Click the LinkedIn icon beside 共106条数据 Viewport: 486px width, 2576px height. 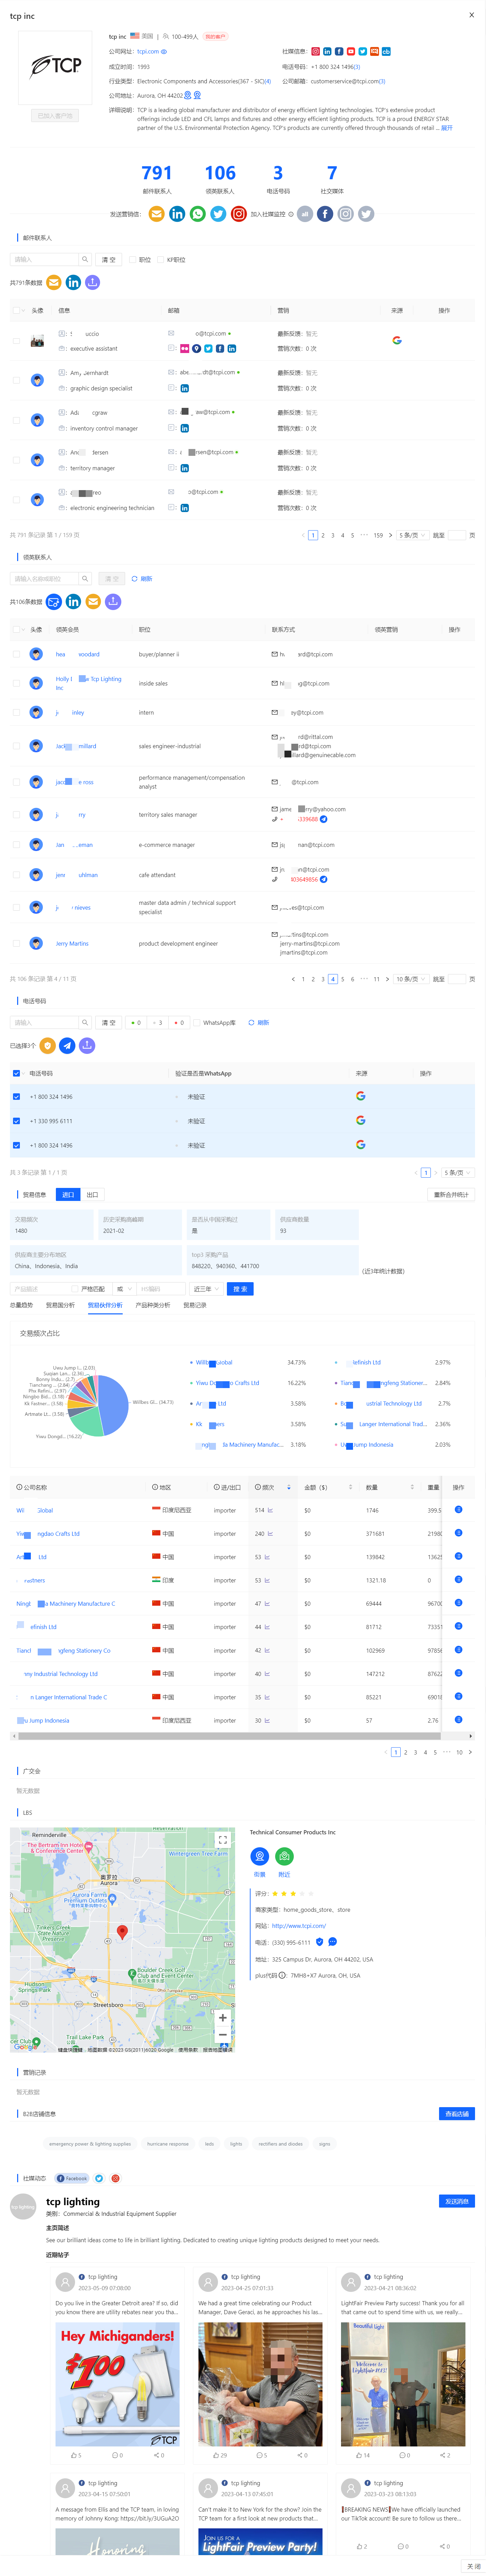[x=73, y=602]
